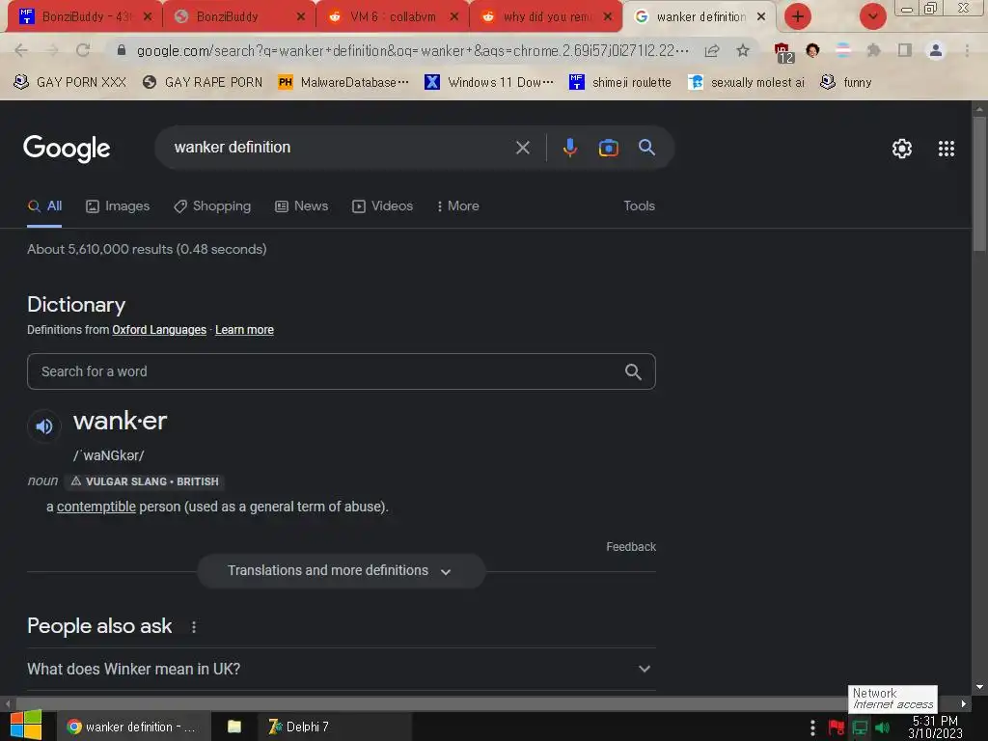Viewport: 988px width, 741px height.
Task: Go to Google logo homepage
Action: coord(67,149)
